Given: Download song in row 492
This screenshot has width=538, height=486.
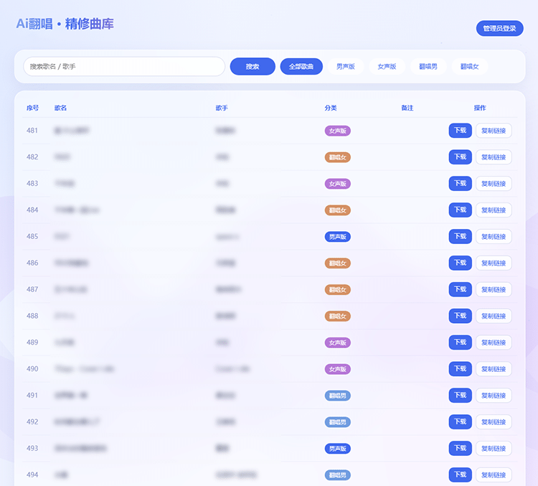Looking at the screenshot, I should (460, 421).
